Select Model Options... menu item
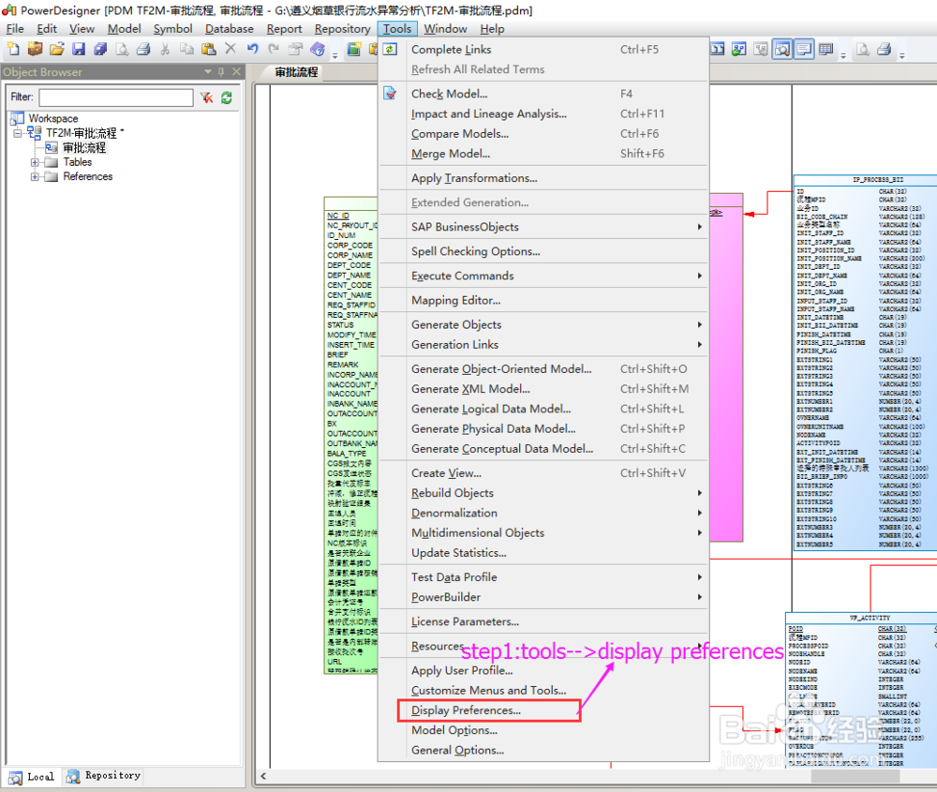Image resolution: width=937 pixels, height=792 pixels. [543, 730]
